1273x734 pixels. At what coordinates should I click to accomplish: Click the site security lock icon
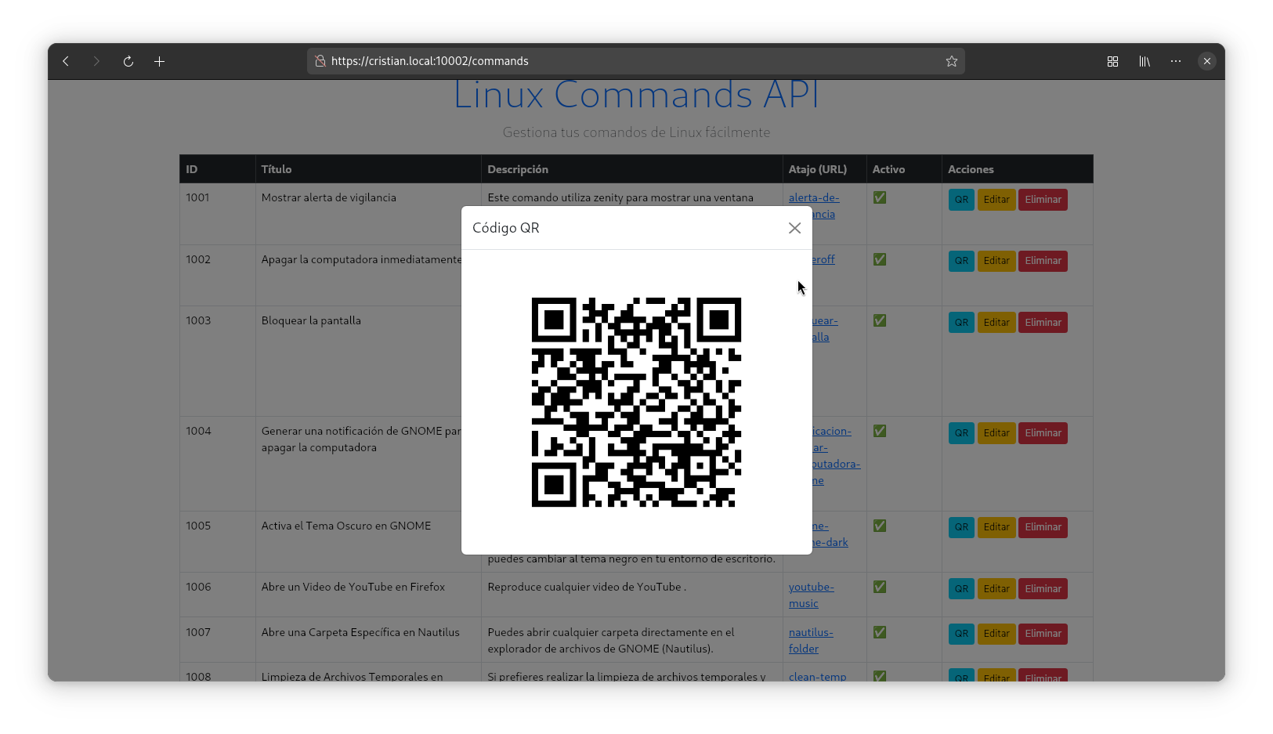point(320,61)
